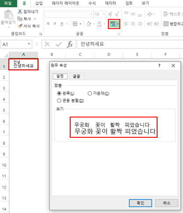
Task: Expand the borders dropdown arrow
Action: tap(80, 24)
